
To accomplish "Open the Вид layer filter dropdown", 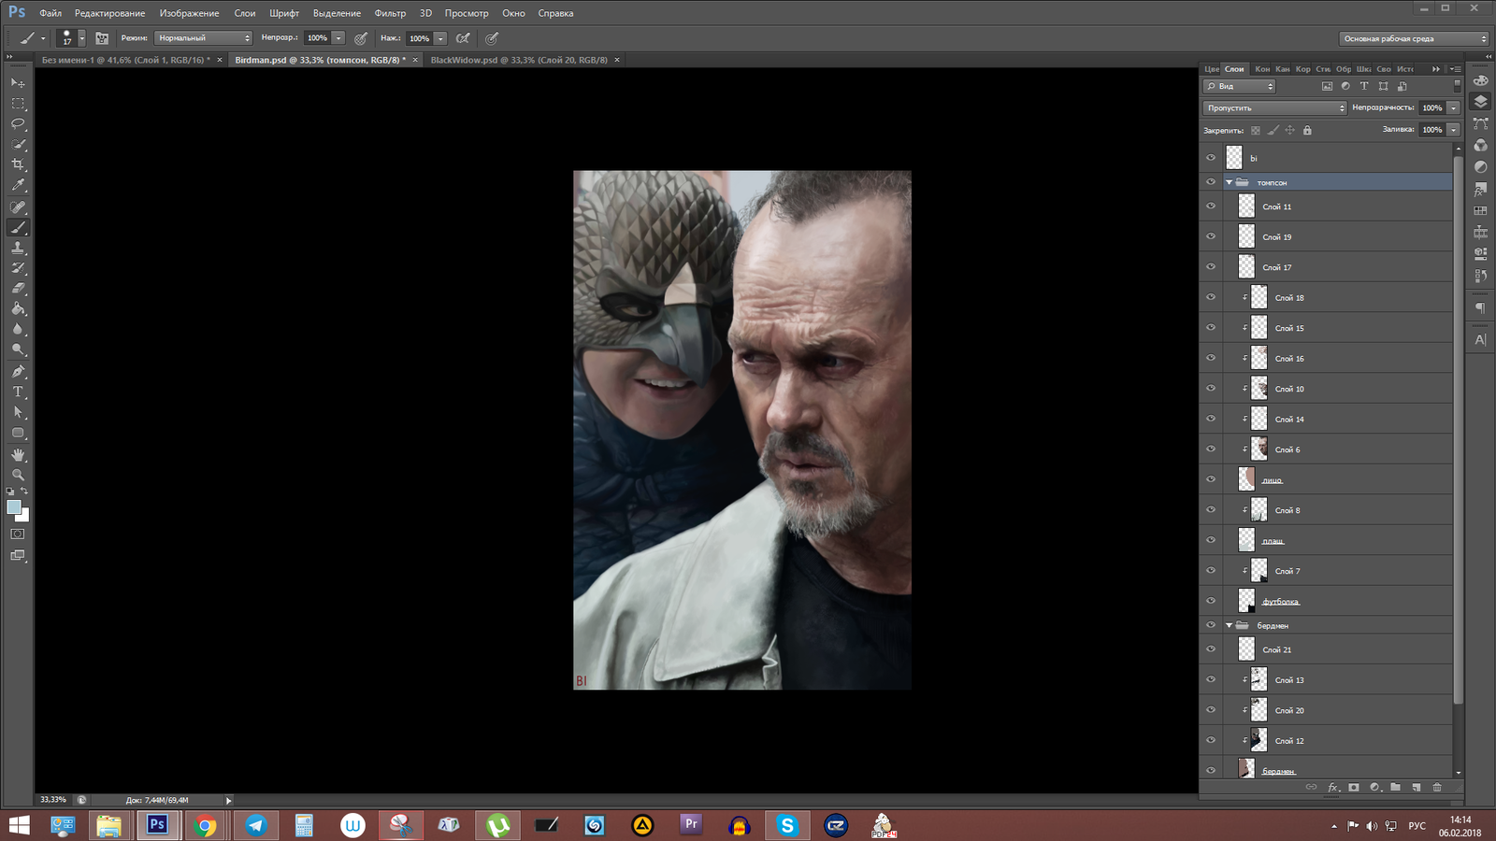I will (1239, 86).
